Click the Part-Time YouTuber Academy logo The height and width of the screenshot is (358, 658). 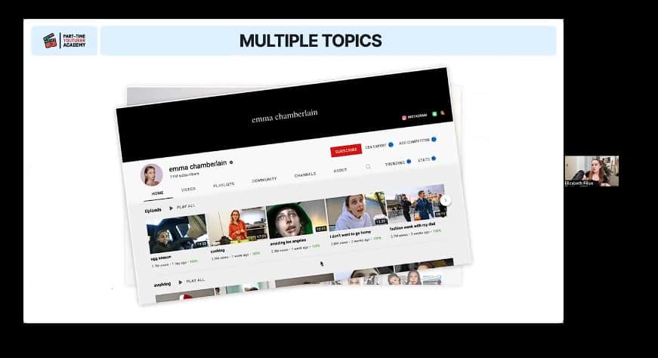pyautogui.click(x=64, y=40)
